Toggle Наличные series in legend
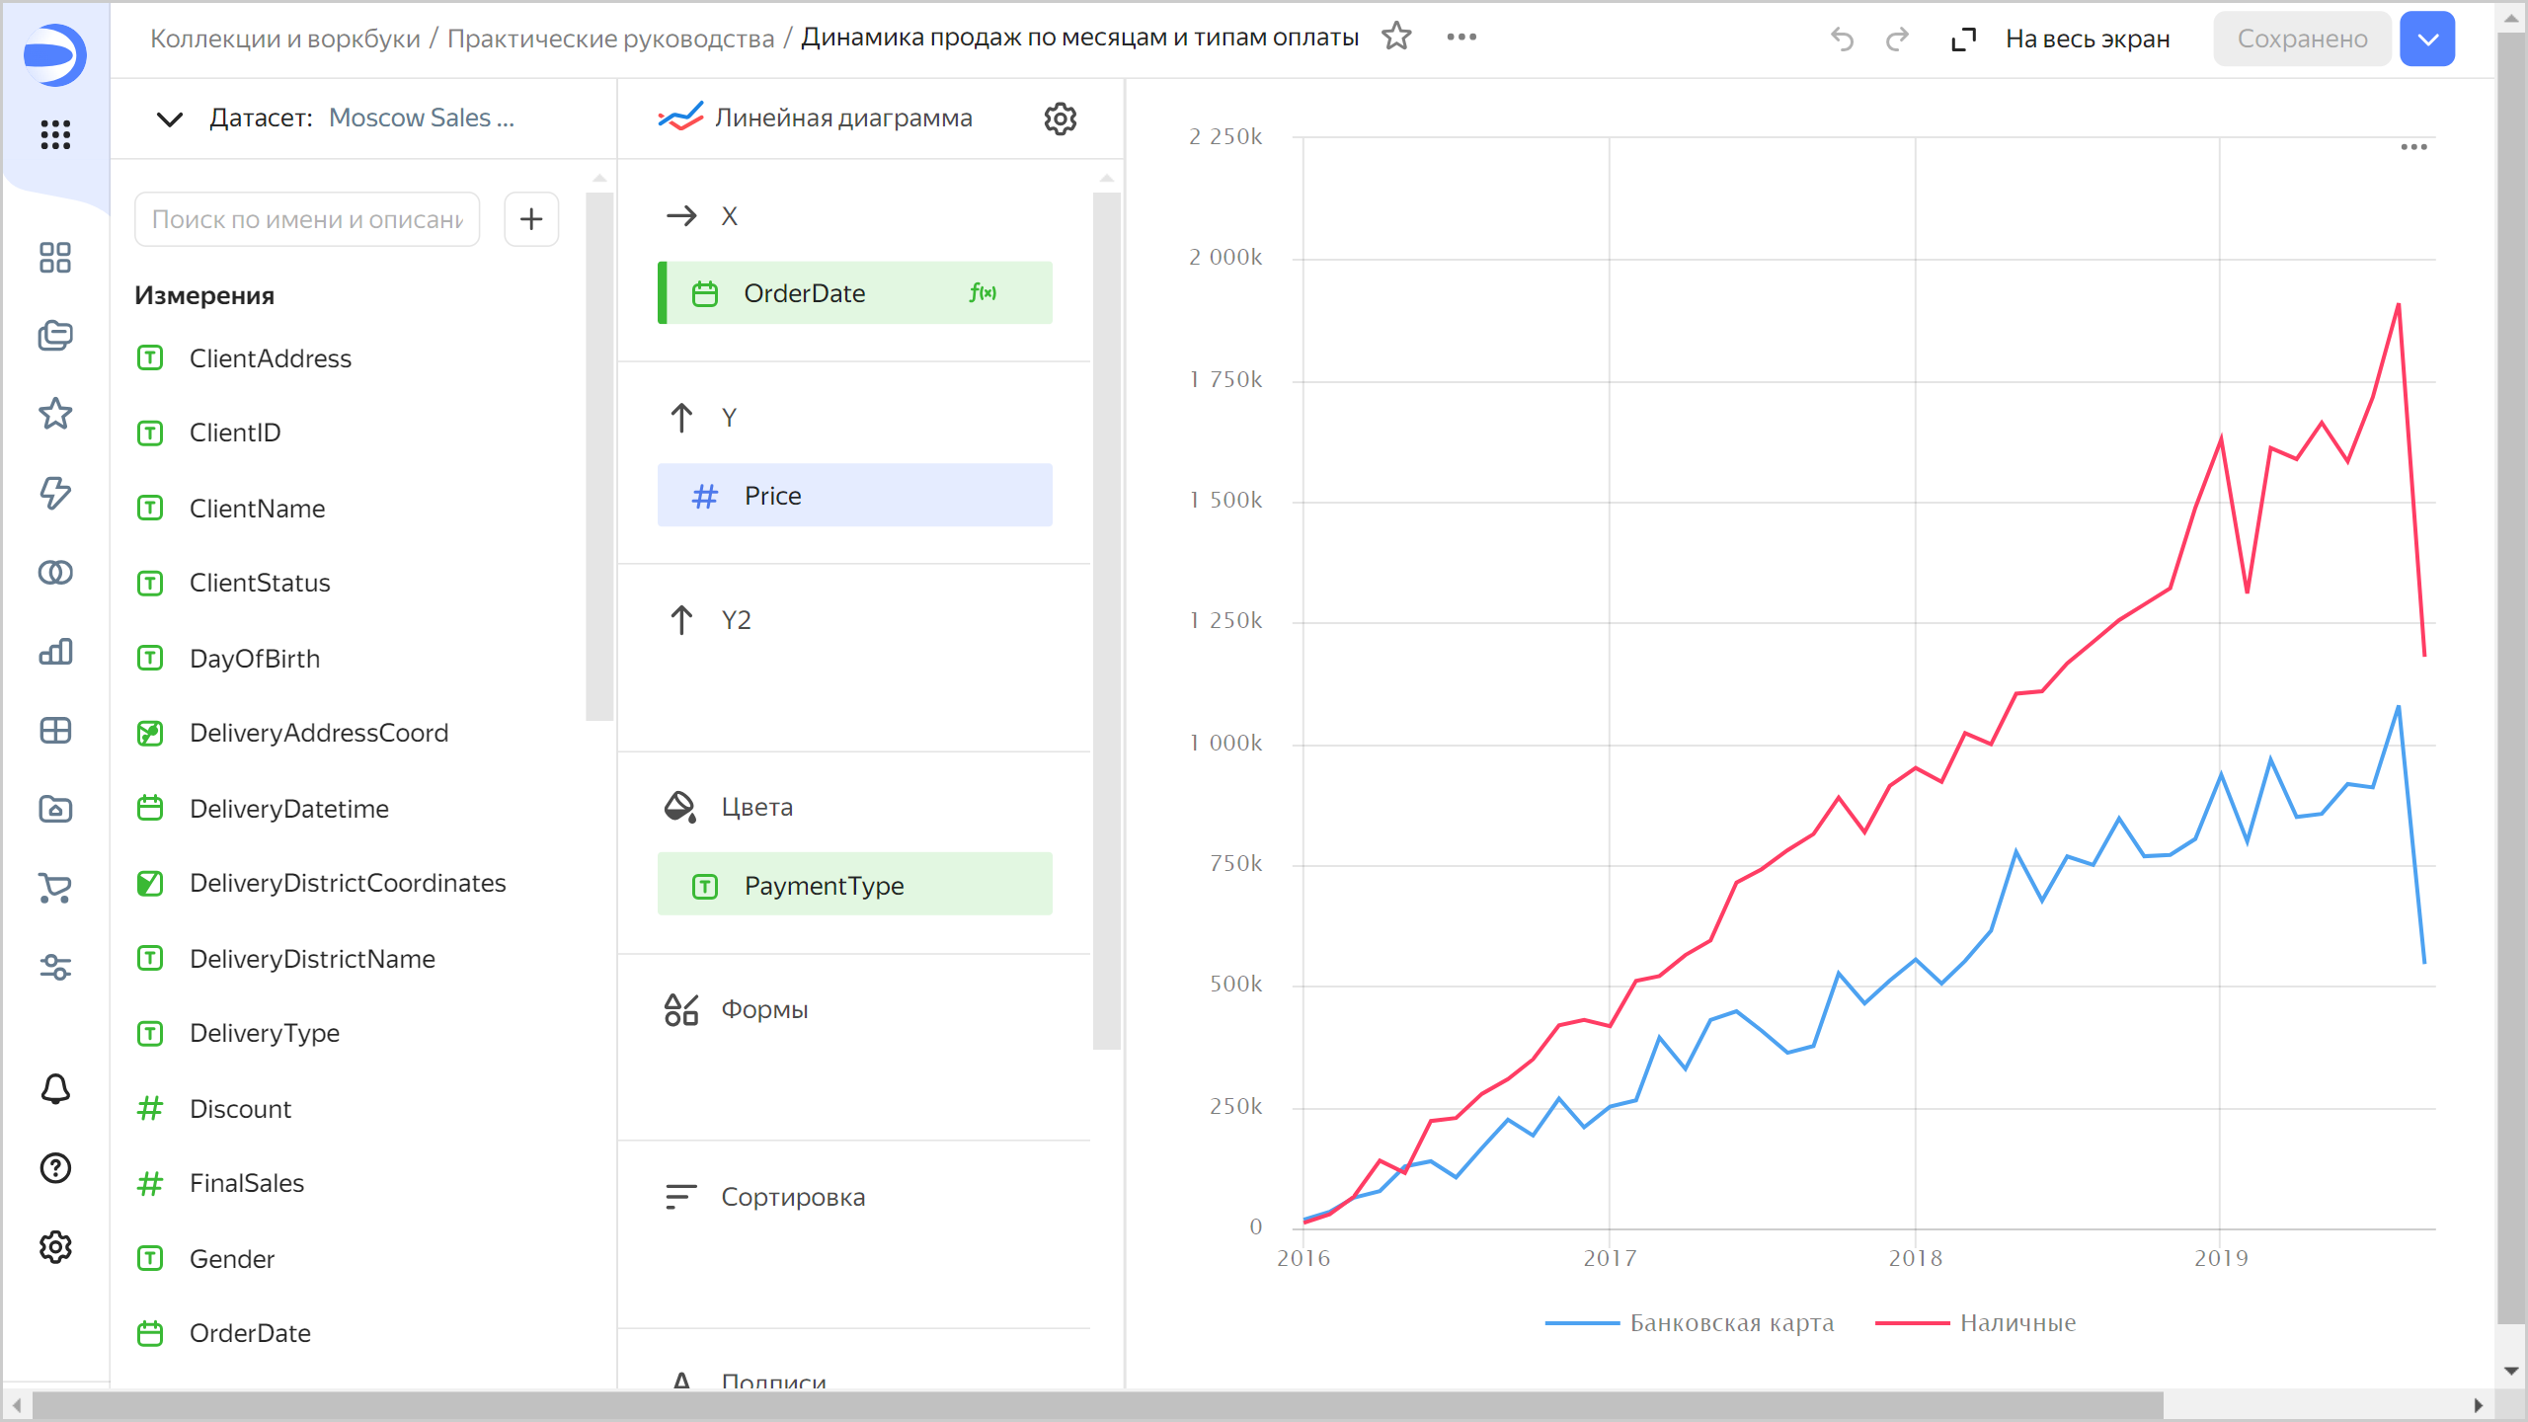This screenshot has width=2528, height=1422. pos(2016,1323)
